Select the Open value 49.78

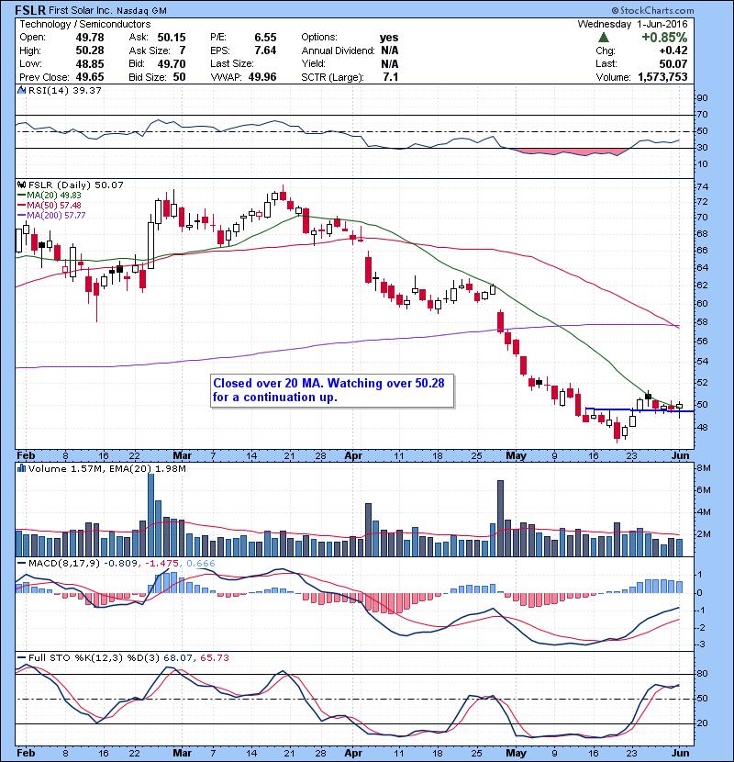coord(90,38)
